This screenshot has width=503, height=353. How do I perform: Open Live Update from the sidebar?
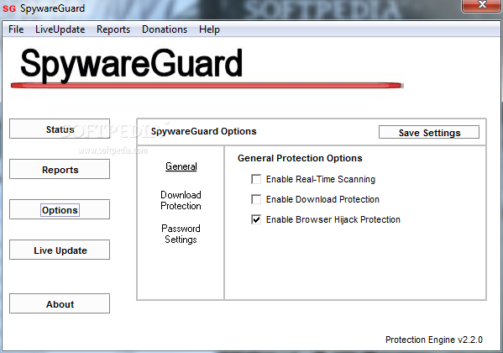tap(60, 250)
